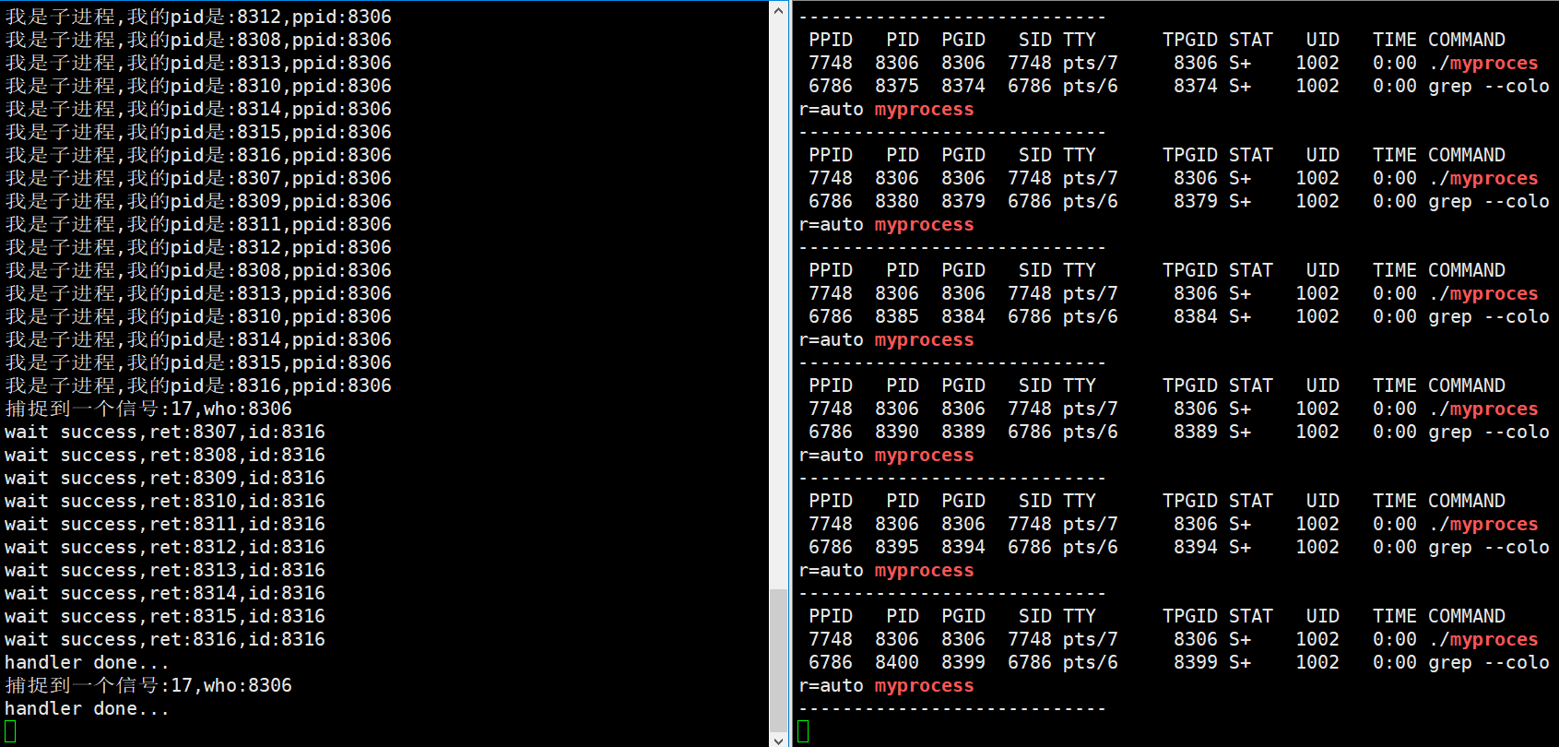
Task: Click line 'wait success,ret:8312,id:8316'
Action: [x=165, y=547]
